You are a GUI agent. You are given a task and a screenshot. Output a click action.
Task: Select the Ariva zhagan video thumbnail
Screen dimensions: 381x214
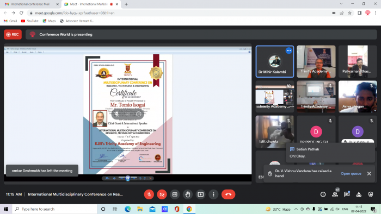358,97
